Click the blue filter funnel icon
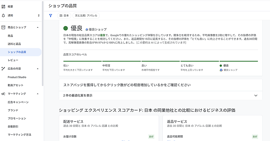This screenshot has width=270, height=141. tap(51, 16)
